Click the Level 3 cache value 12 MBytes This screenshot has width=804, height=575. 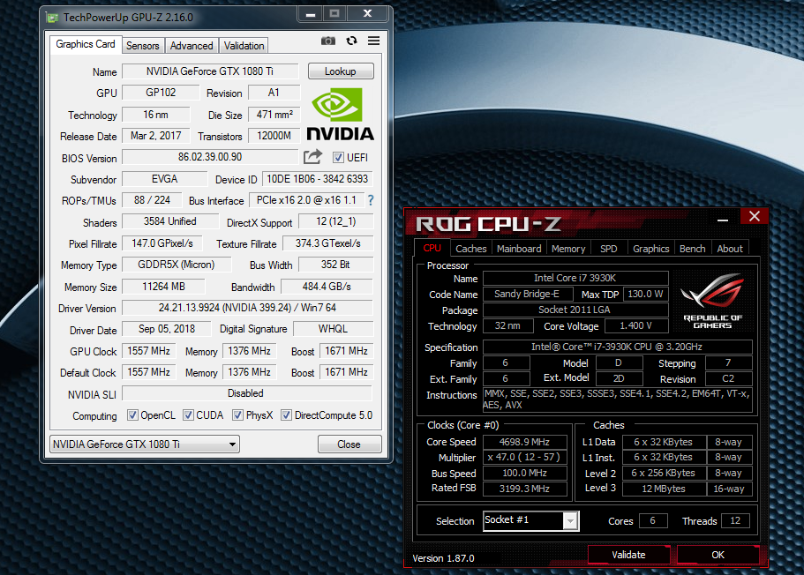point(664,489)
